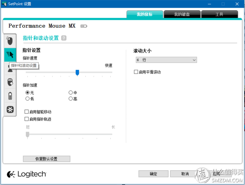The image size is (245, 185).
Task: Open the 工具 tab
Action: (x=220, y=14)
